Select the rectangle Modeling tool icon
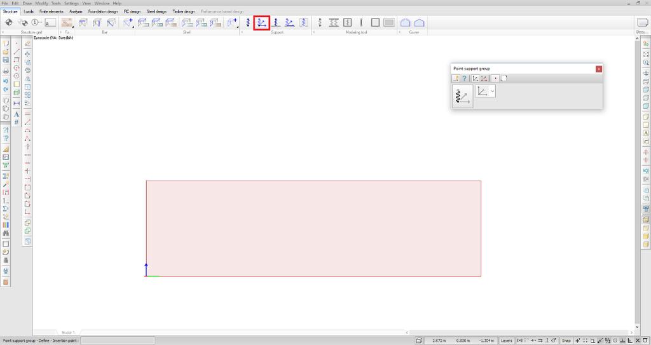The image size is (651, 345). pyautogui.click(x=375, y=22)
